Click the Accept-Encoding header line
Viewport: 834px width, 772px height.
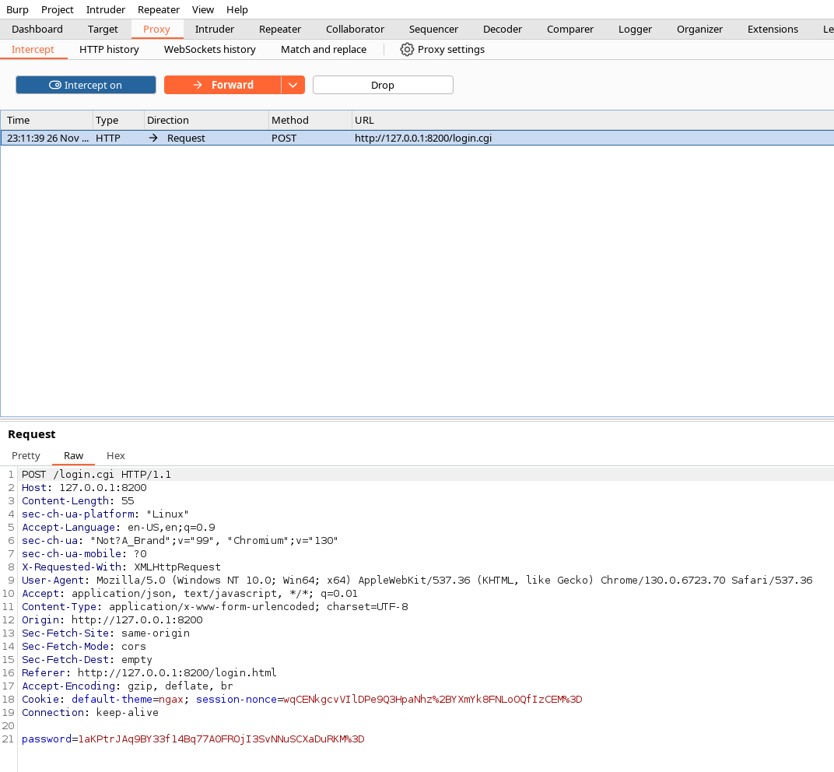(127, 686)
